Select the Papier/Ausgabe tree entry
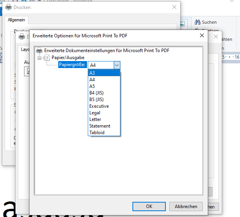Screen dimensions: 240x217 (68, 58)
